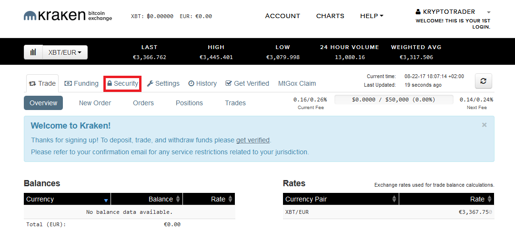Click the 0.16/0.26% current fee
515x241 pixels.
click(310, 100)
